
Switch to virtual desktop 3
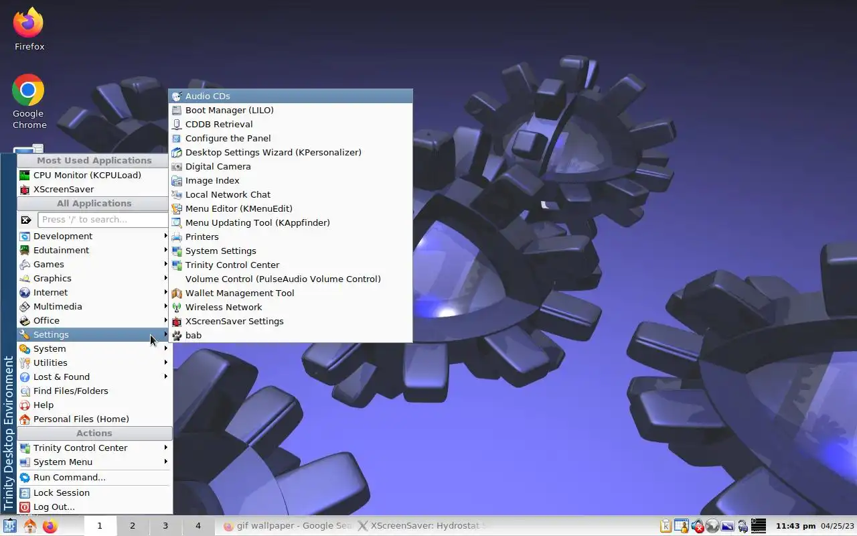[x=165, y=526]
